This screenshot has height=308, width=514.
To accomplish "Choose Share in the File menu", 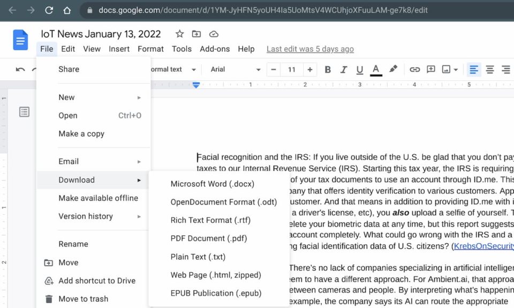I will (x=93, y=69).
